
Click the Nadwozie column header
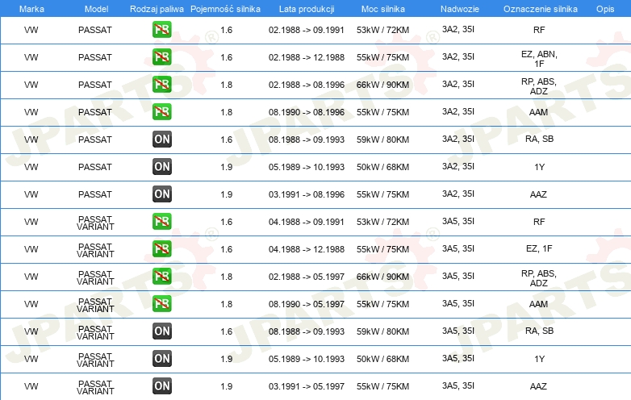[x=460, y=9]
